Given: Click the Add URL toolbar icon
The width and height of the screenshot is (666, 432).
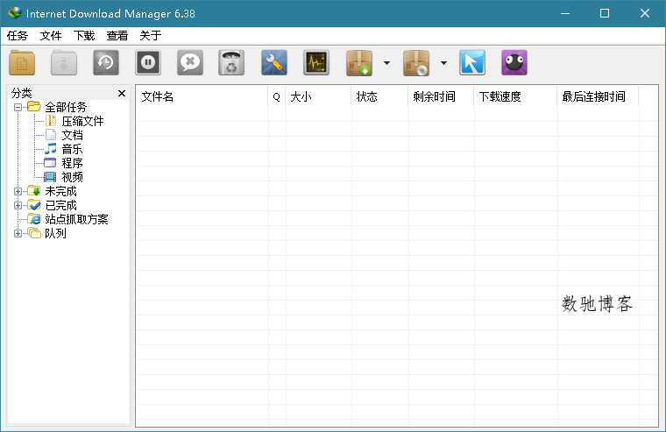Looking at the screenshot, I should 22,63.
